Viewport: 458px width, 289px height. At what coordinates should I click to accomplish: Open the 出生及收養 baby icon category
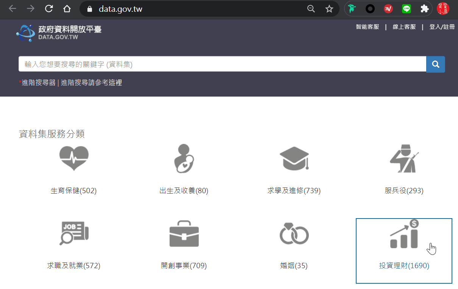184,158
